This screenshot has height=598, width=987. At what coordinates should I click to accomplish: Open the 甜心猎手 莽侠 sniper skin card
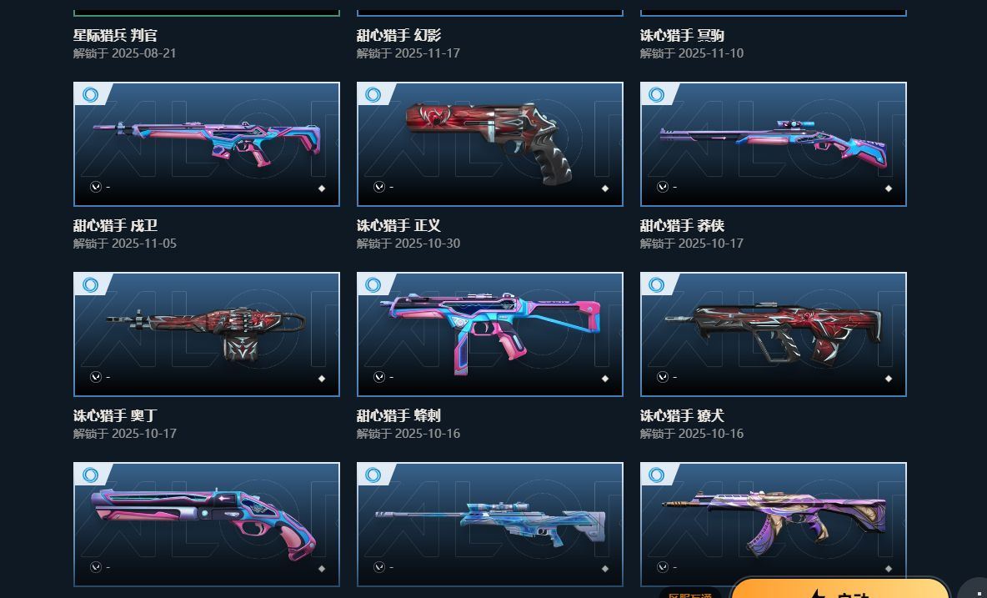(773, 144)
